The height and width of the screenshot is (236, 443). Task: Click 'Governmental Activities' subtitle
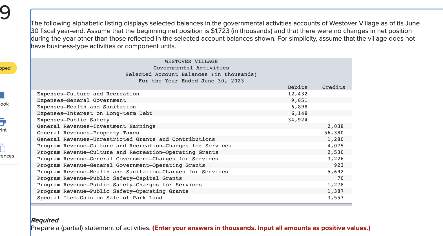point(191,68)
